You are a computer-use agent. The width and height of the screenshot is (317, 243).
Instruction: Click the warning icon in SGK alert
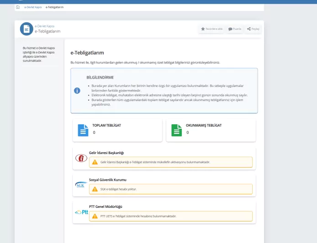coord(95,189)
